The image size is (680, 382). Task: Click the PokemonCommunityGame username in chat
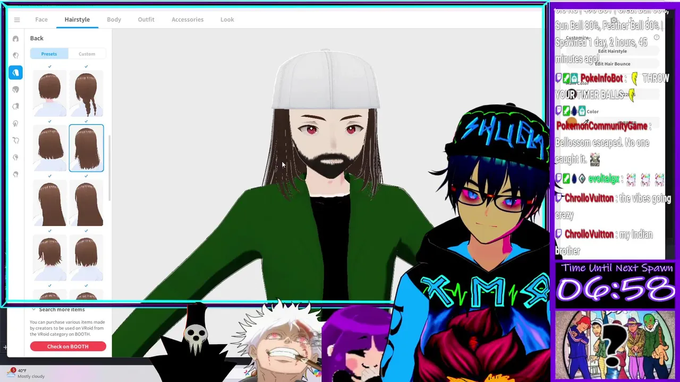click(601, 126)
